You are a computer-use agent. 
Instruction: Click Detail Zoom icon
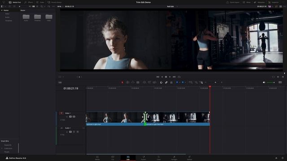[196, 82]
